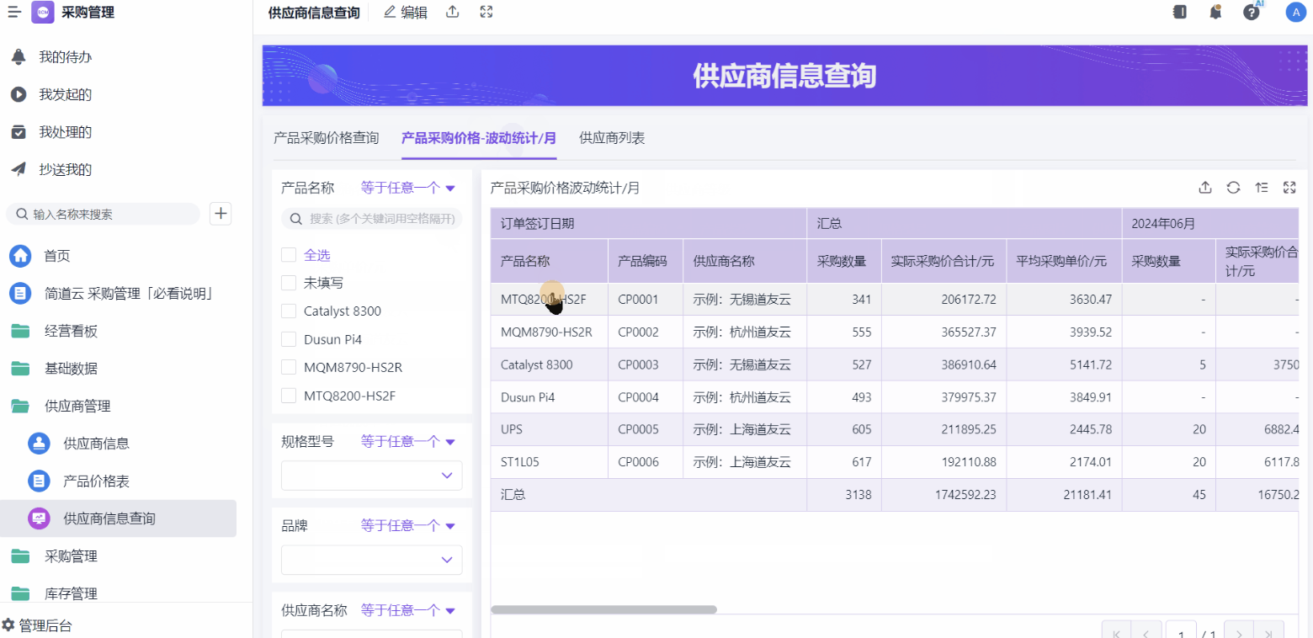Open 管理后台 at the bottom left

[37, 625]
